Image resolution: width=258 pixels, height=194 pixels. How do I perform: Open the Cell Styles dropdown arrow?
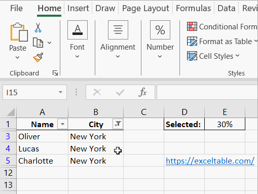click(x=237, y=56)
